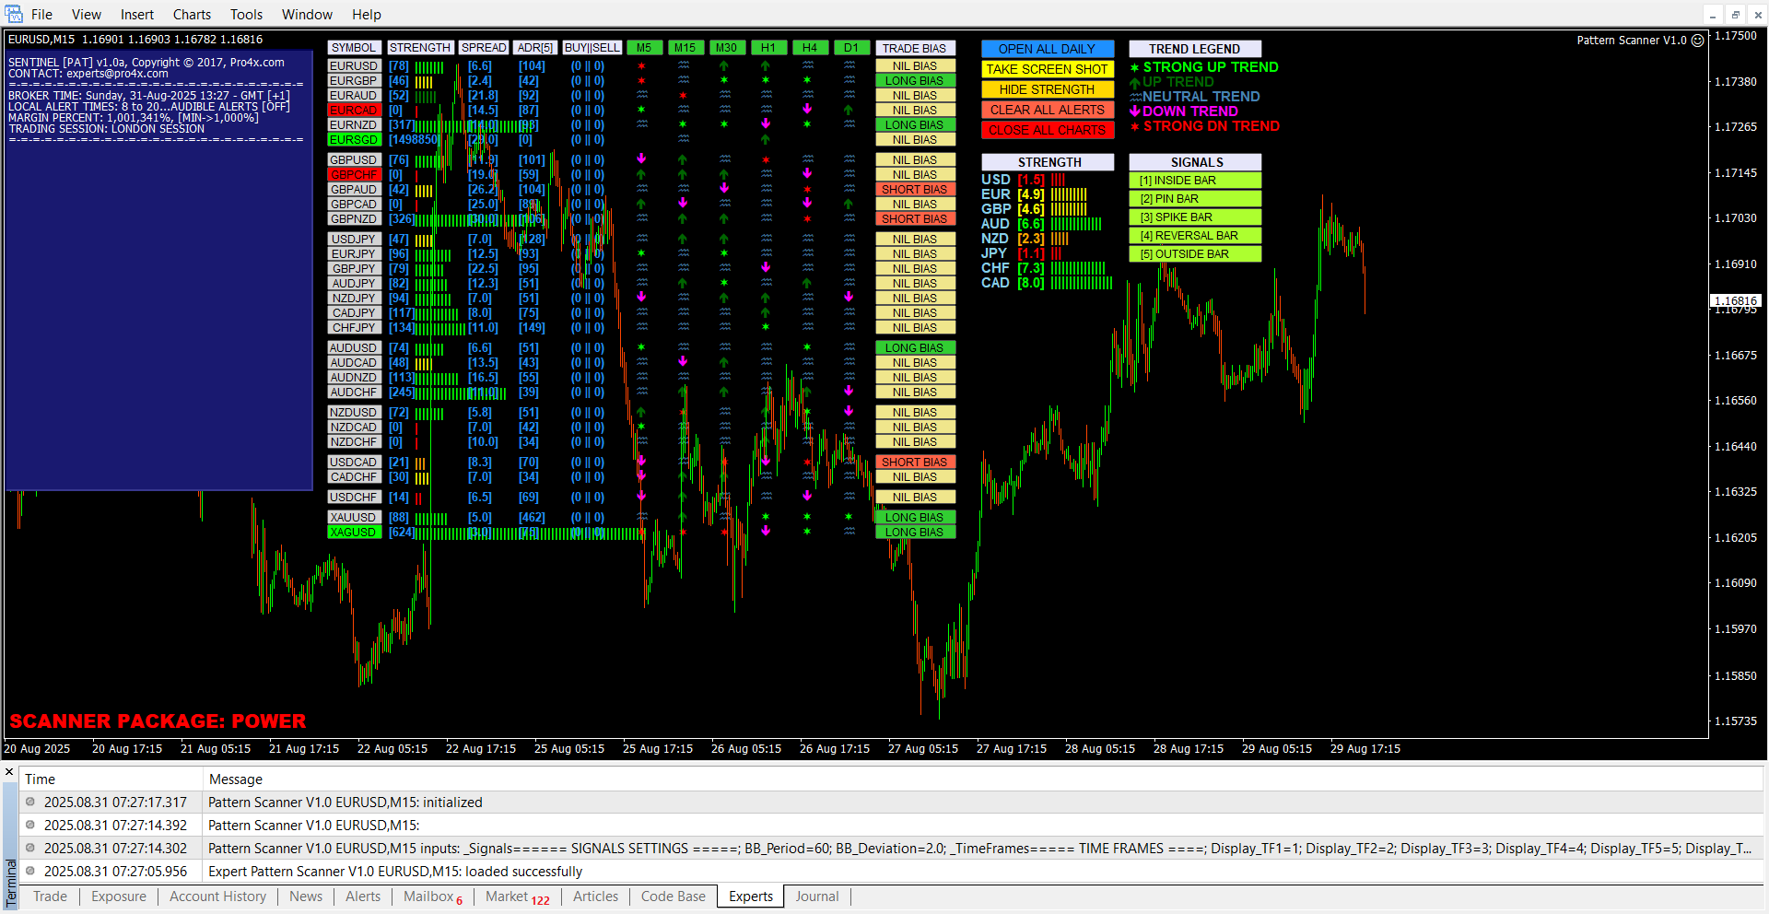The image size is (1769, 914).
Task: Click the smiley face Expert Advisor icon
Action: [x=1697, y=41]
